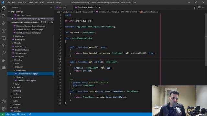Open Explorer views and more actions menu
The height and width of the screenshot is (116, 207).
[51, 7]
